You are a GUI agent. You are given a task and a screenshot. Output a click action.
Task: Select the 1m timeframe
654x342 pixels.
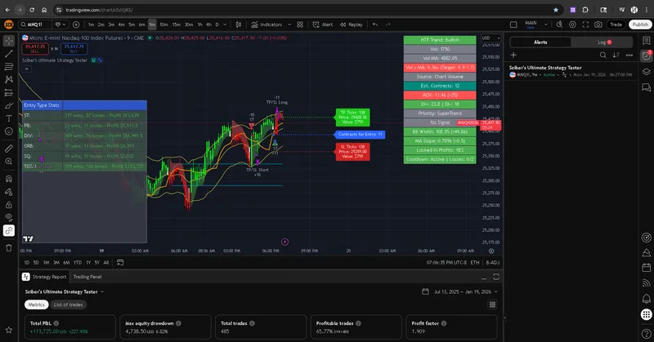pos(91,24)
